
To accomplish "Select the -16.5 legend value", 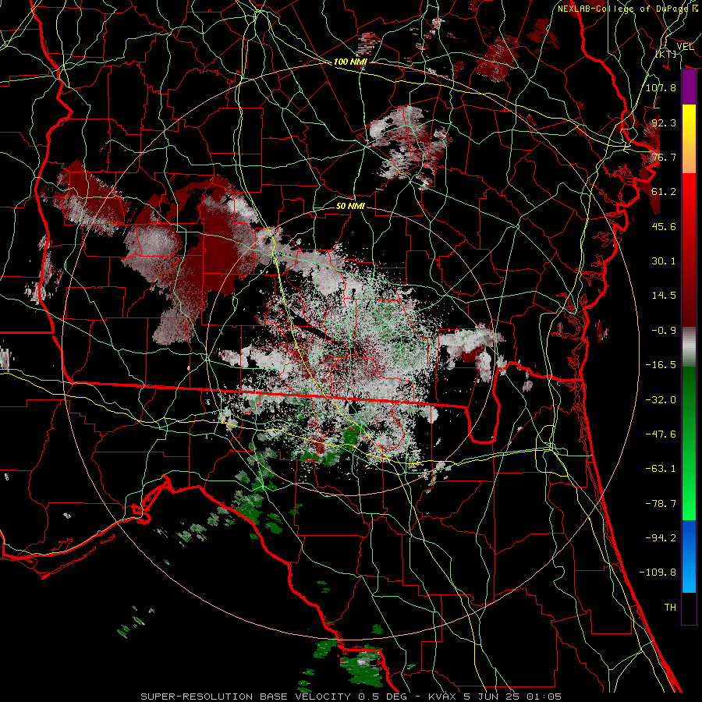I will [661, 365].
